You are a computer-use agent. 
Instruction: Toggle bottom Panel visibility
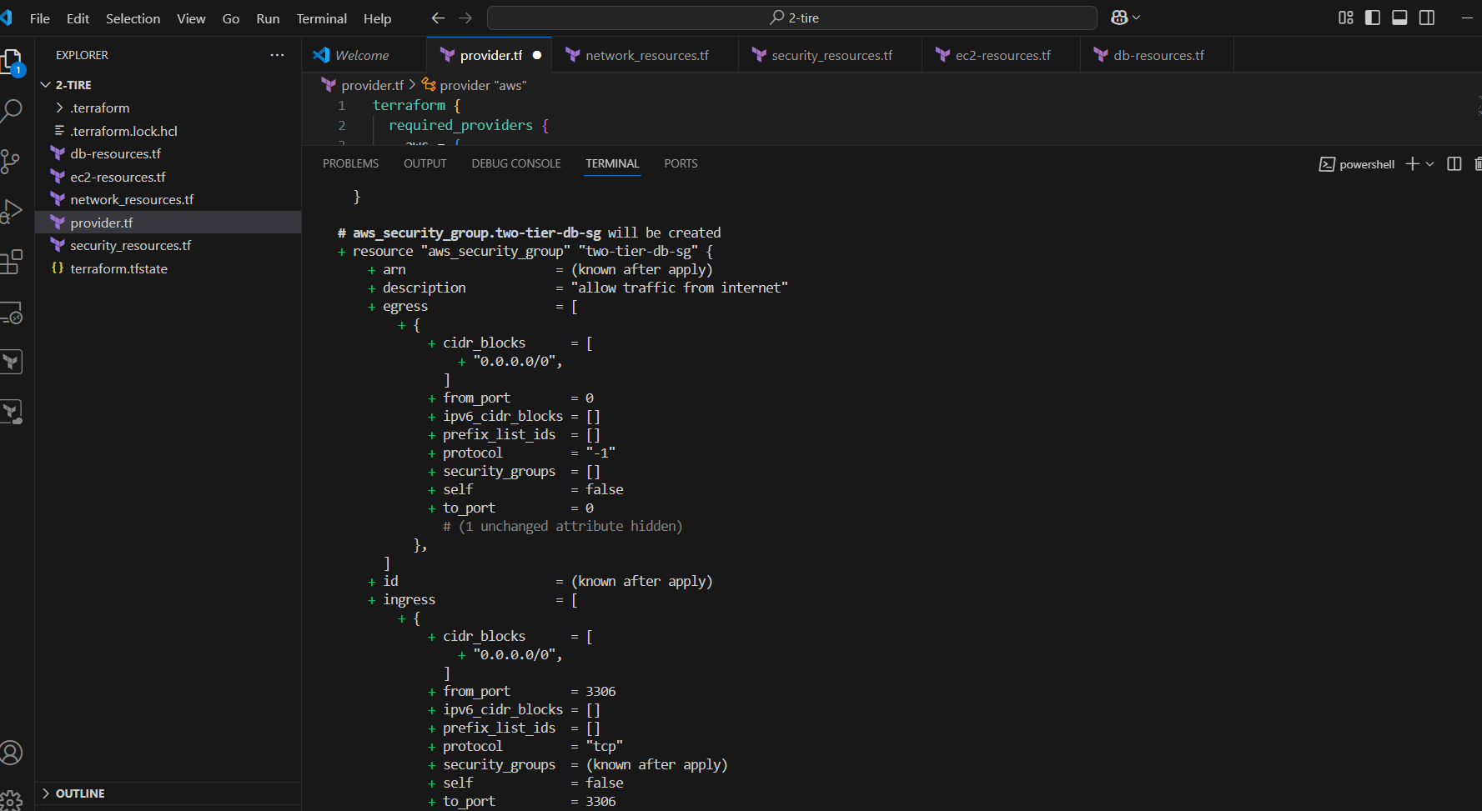pos(1400,18)
